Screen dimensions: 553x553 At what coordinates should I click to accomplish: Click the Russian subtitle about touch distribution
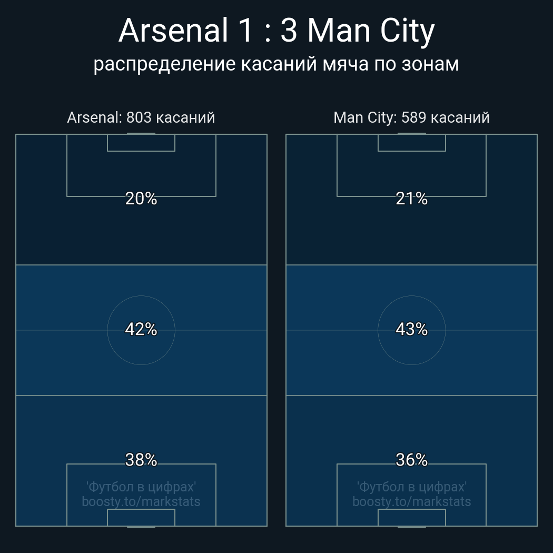point(276,64)
